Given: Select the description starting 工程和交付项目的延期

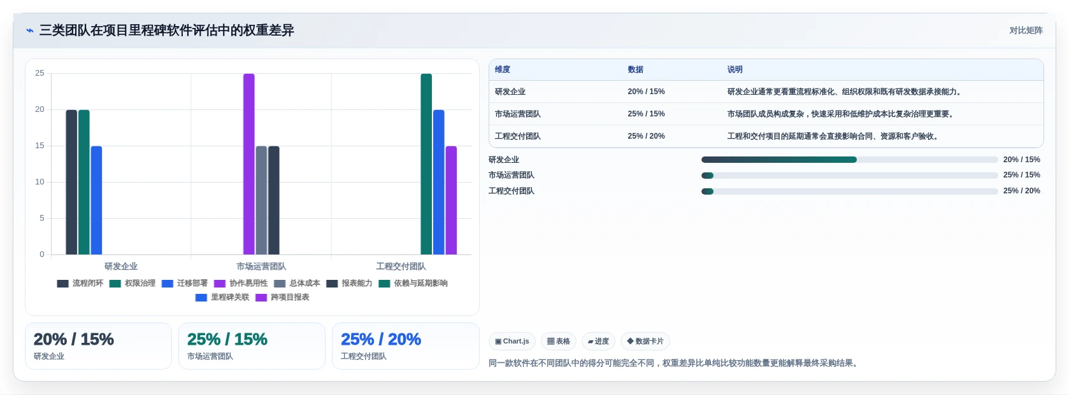Looking at the screenshot, I should (833, 137).
